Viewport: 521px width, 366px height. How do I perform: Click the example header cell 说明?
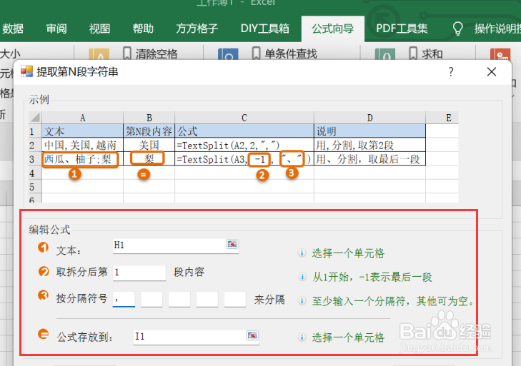pos(369,131)
